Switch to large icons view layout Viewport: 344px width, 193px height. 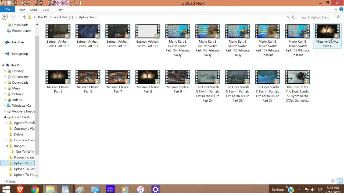click(x=340, y=181)
